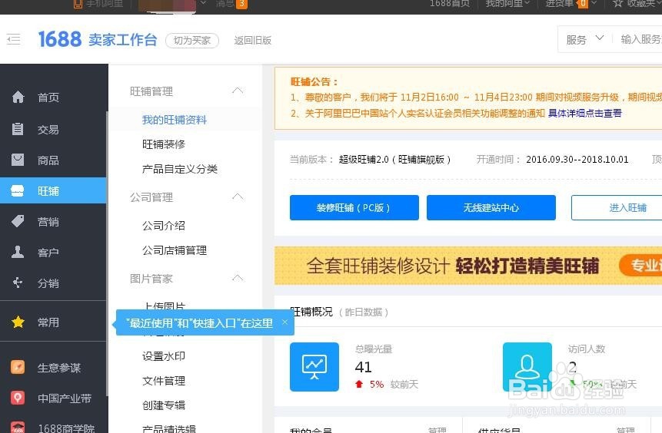Click the 进入旺铺 button

click(x=617, y=207)
